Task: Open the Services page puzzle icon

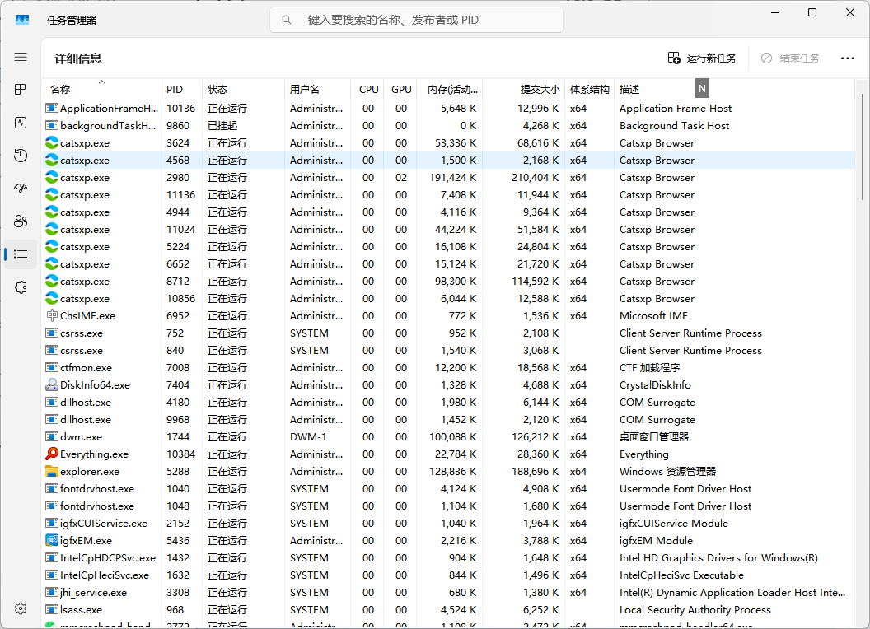Action: [21, 287]
